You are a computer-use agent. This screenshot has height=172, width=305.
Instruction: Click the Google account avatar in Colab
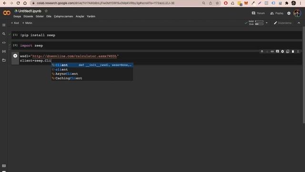[x=297, y=13]
